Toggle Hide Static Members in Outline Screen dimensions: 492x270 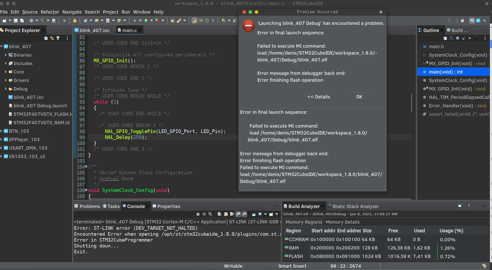coord(464,38)
